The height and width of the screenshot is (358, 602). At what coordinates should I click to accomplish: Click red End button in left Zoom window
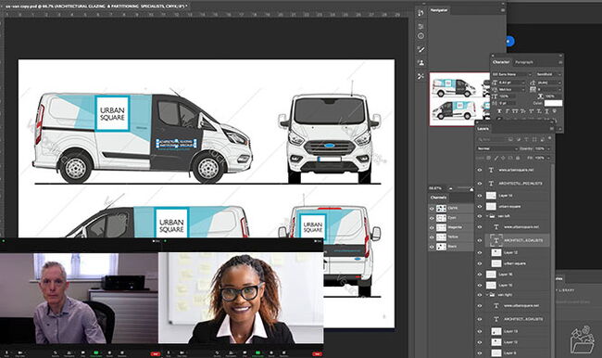[x=155, y=353]
